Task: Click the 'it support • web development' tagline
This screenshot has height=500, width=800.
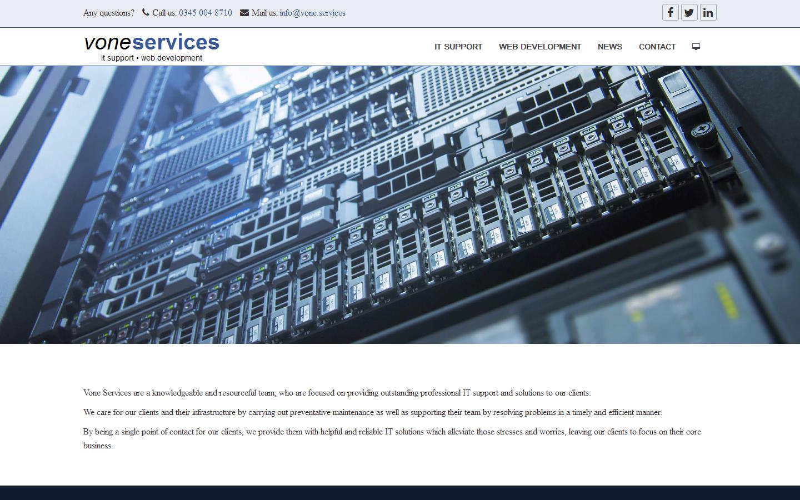Action: [151, 58]
